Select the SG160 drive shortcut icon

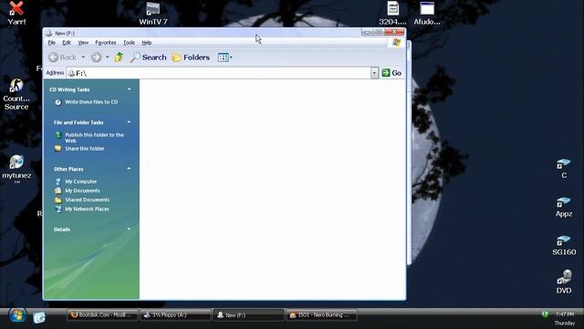tap(564, 246)
